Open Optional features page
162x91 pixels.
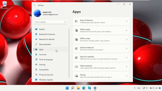click(101, 49)
